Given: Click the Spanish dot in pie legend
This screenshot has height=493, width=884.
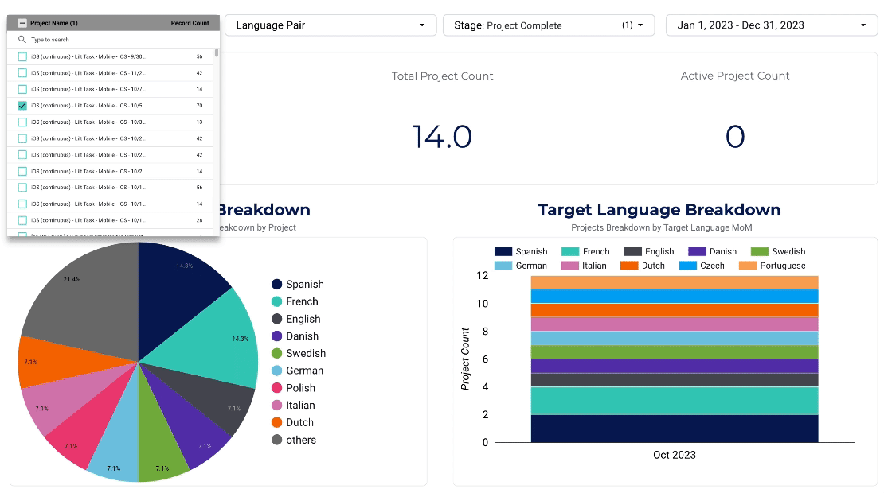Looking at the screenshot, I should [277, 284].
